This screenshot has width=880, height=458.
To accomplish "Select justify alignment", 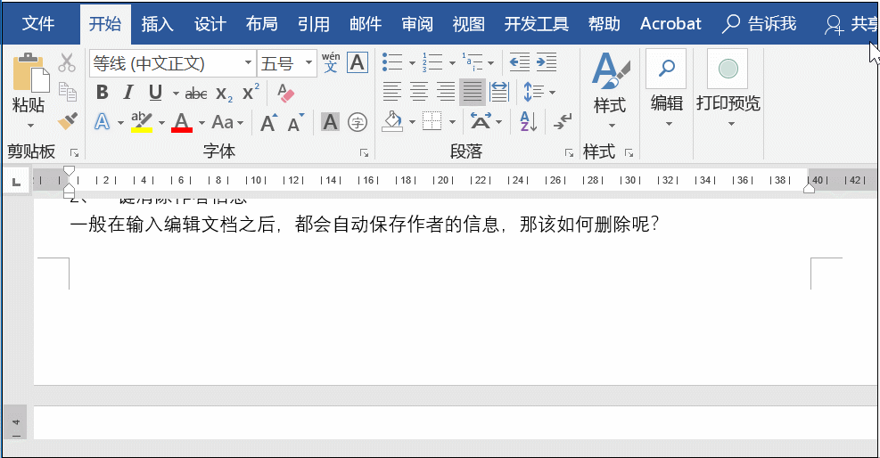I will pyautogui.click(x=472, y=92).
